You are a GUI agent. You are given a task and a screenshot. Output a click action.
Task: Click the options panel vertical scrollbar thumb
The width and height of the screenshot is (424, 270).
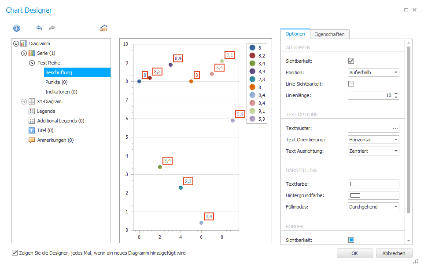[x=409, y=130]
